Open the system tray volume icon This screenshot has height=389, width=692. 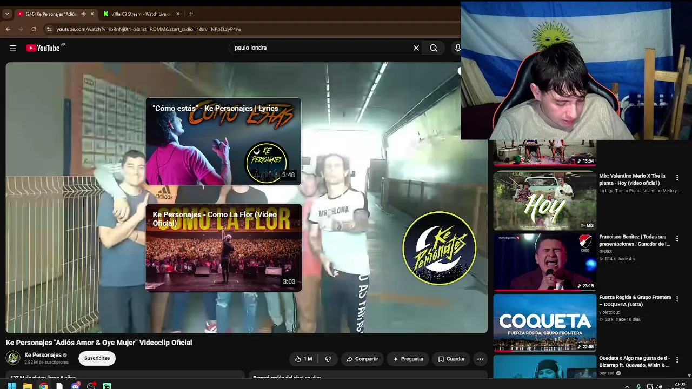point(658,386)
